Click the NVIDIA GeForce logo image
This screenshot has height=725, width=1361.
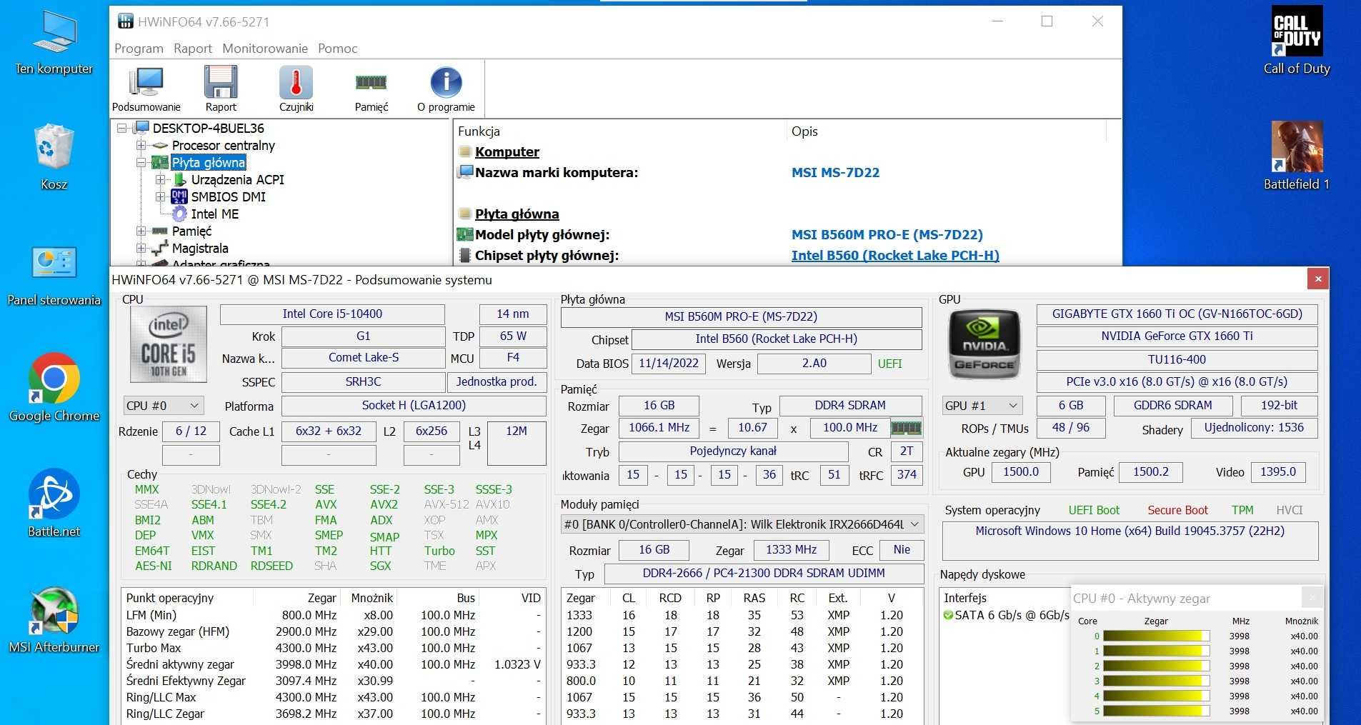point(984,344)
